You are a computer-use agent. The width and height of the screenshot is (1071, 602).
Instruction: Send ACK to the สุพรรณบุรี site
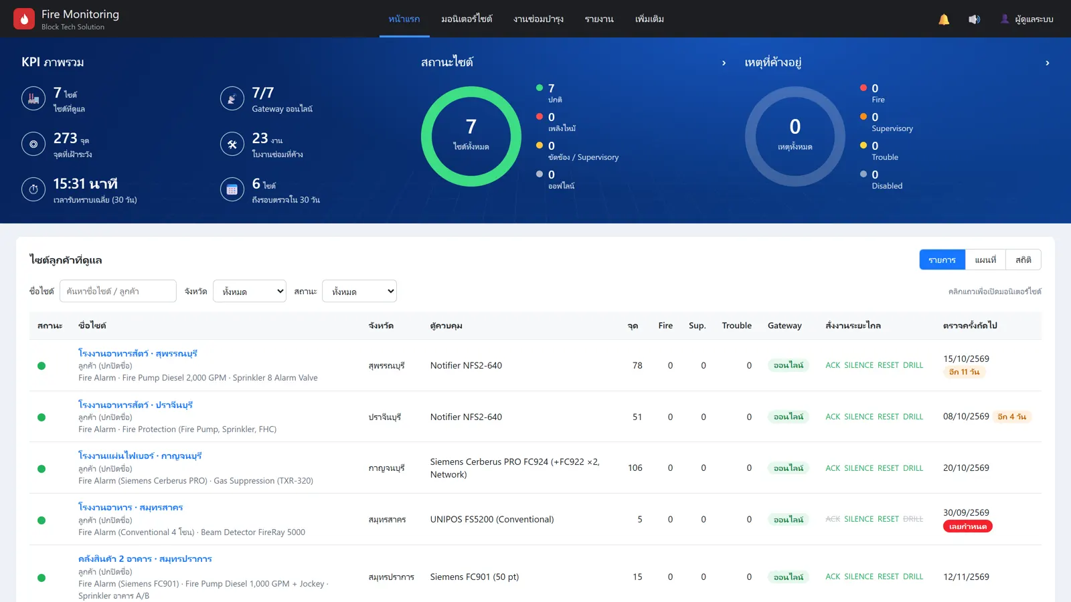click(833, 365)
